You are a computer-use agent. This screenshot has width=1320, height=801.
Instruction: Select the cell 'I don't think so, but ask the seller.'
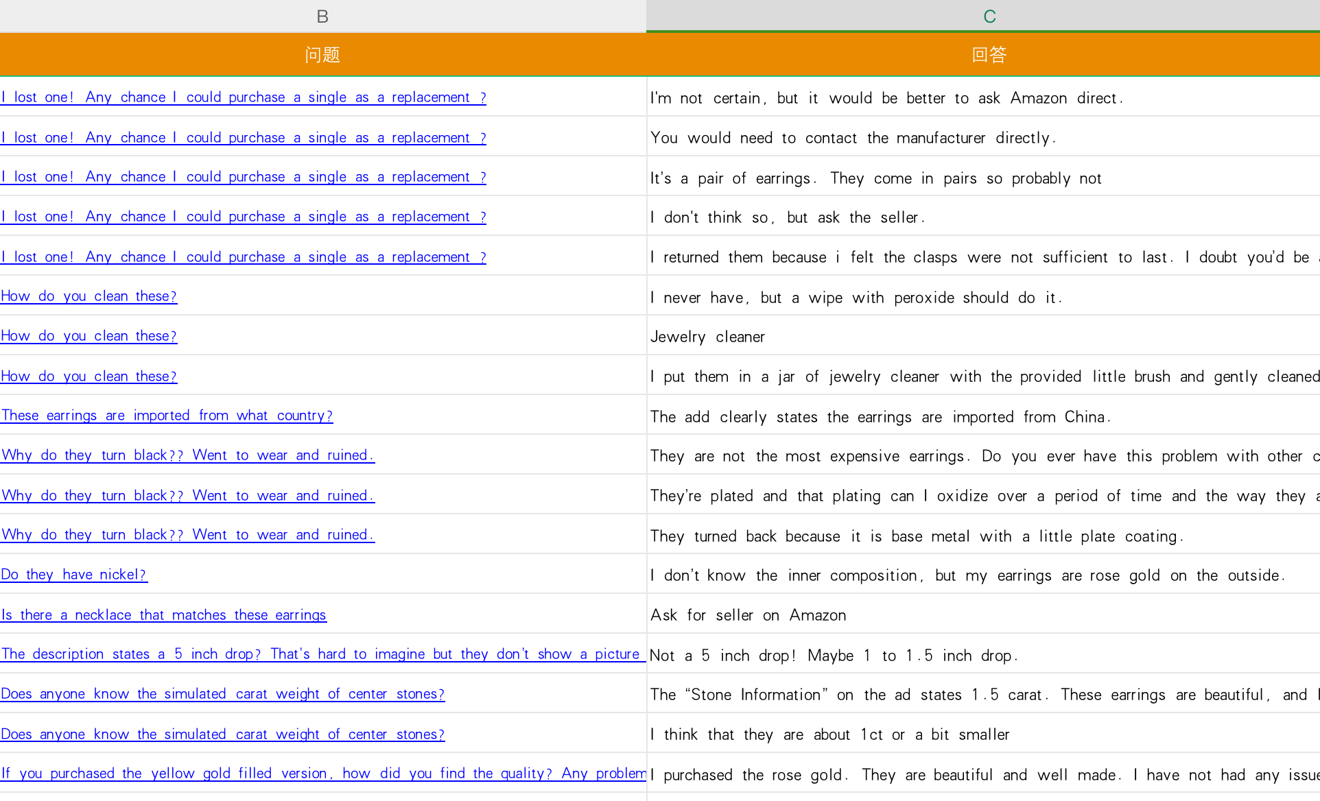point(983,216)
